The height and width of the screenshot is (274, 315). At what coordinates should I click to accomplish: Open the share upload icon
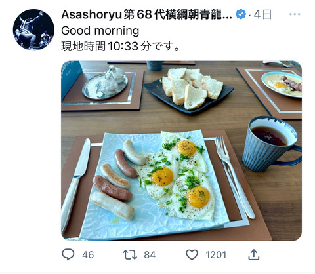coord(254,255)
